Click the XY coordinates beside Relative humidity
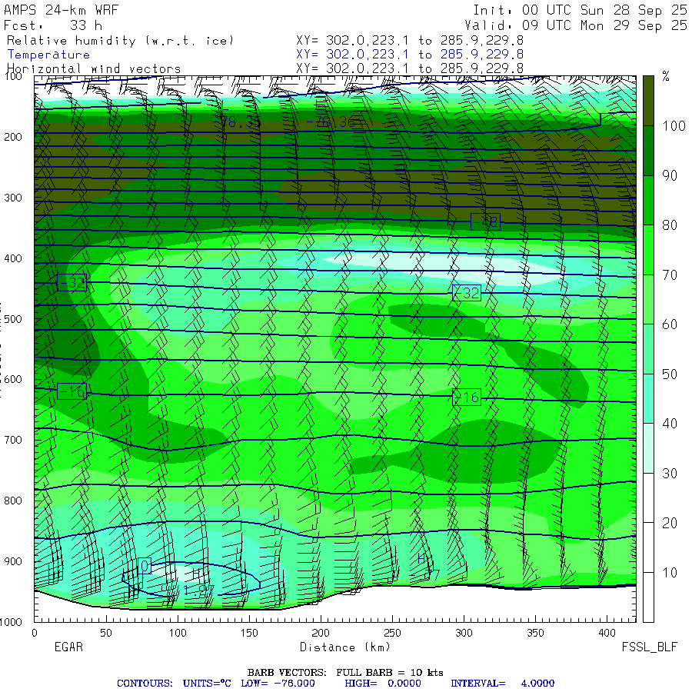Screen dimensions: 692x692 click(410, 41)
